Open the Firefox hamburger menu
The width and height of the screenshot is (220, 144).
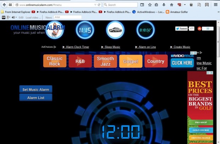pyautogui.click(x=216, y=5)
